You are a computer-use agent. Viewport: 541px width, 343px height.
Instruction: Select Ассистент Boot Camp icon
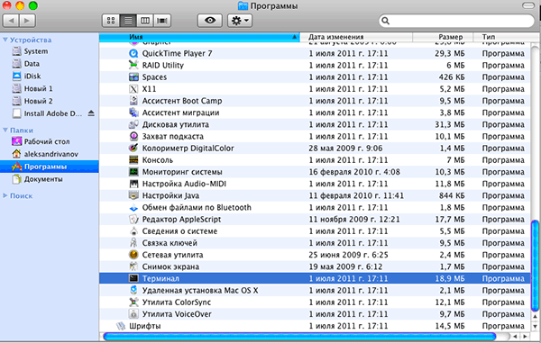tap(133, 101)
